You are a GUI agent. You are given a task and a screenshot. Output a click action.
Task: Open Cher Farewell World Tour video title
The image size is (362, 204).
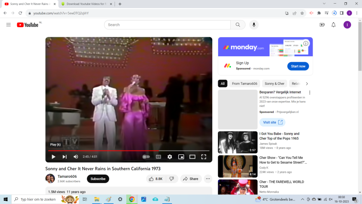pos(281,184)
